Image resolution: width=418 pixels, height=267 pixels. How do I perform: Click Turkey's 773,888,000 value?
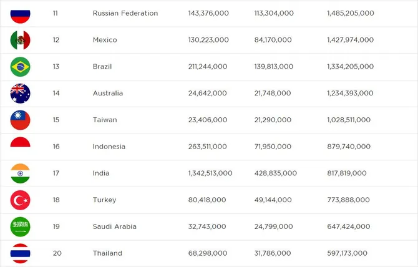tap(348, 200)
